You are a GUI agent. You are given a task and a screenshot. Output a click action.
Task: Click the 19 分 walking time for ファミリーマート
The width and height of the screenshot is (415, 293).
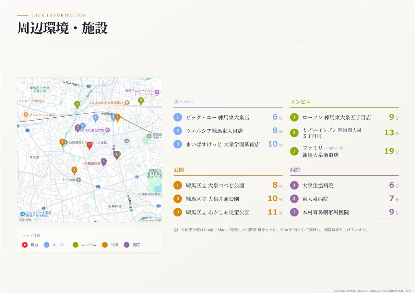tap(391, 151)
